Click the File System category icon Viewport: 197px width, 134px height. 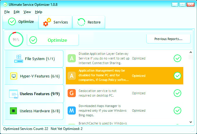18,59
